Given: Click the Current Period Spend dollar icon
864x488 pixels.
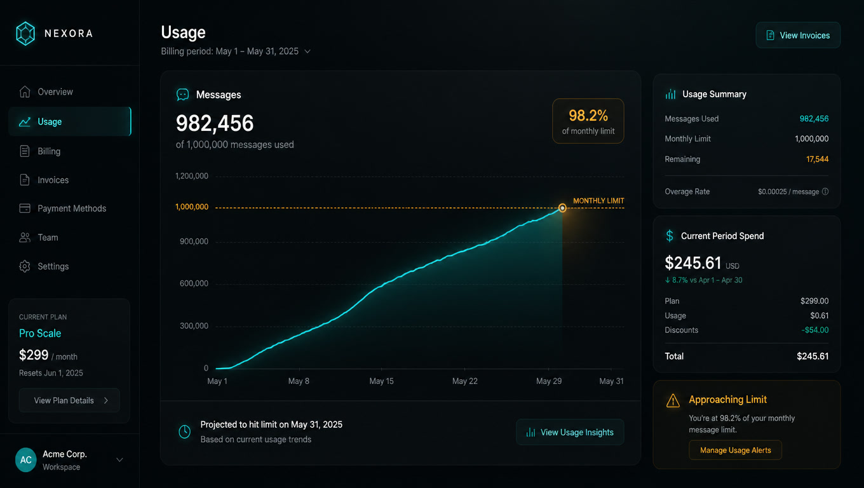Looking at the screenshot, I should 670,236.
